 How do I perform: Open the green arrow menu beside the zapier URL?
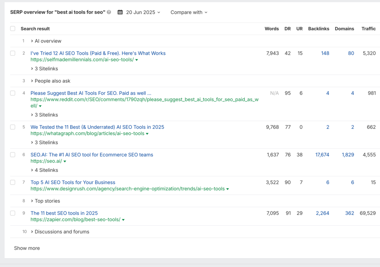(x=123, y=220)
